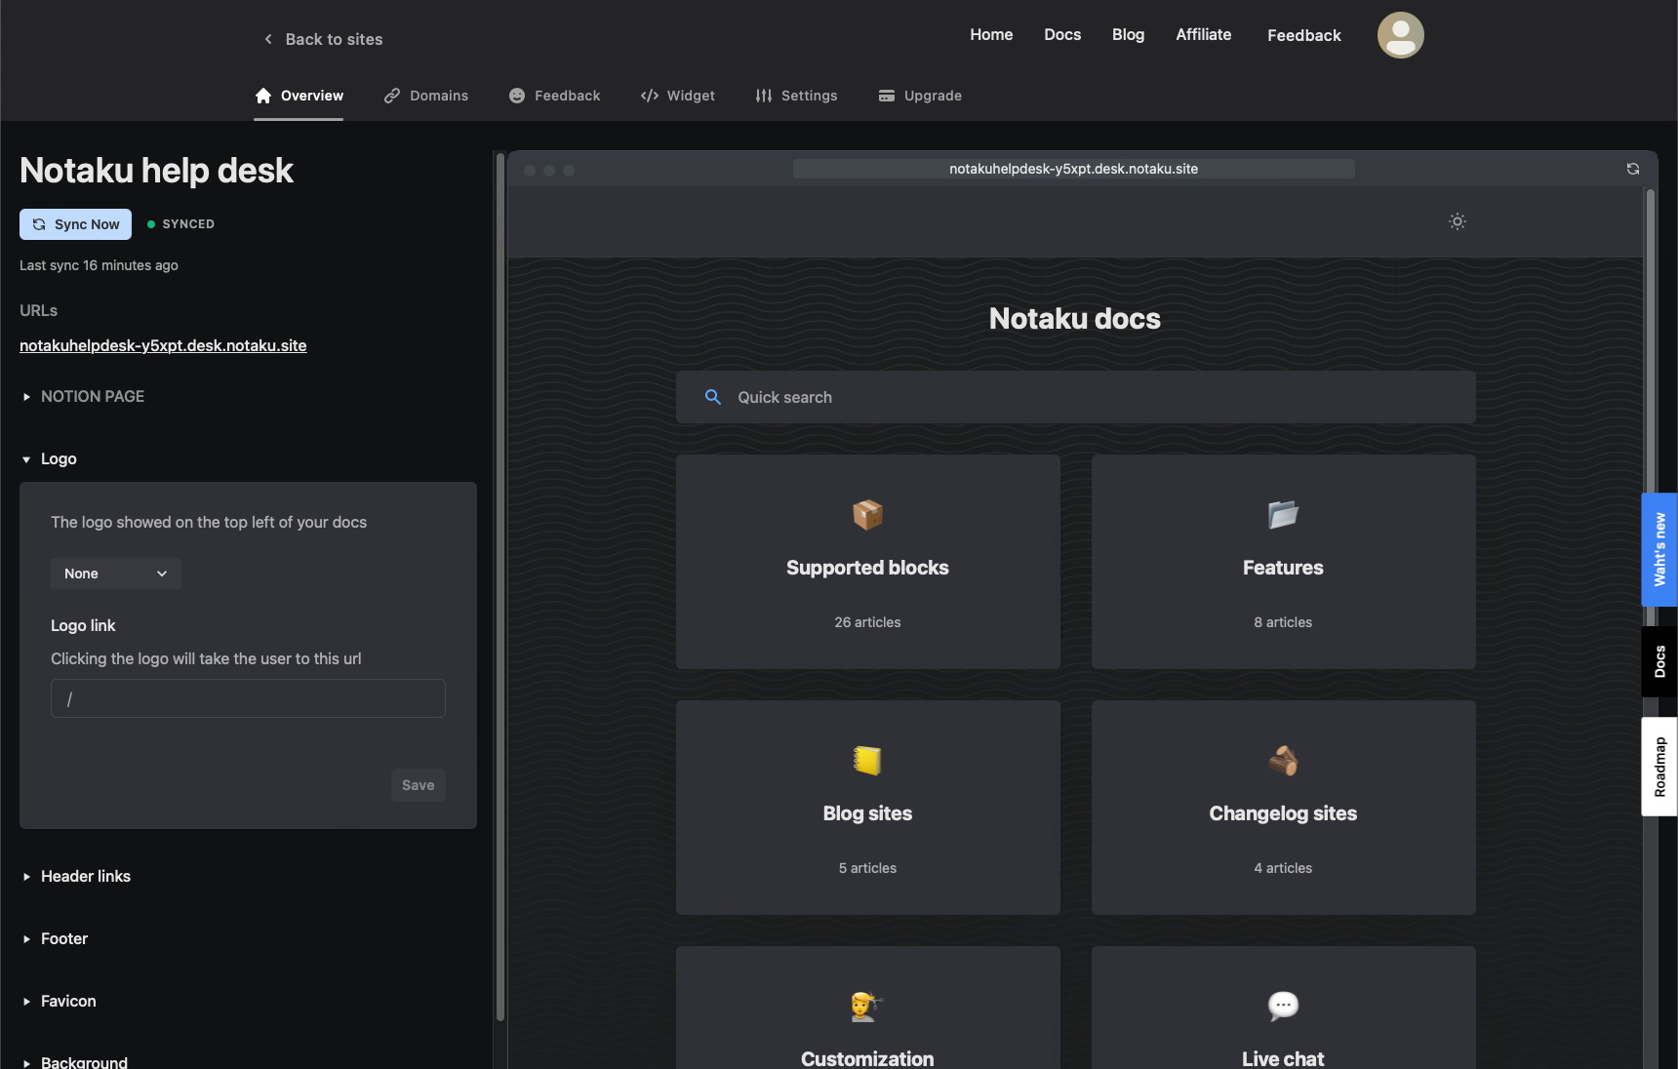
Task: Switch to the Widget tab
Action: coord(678,96)
